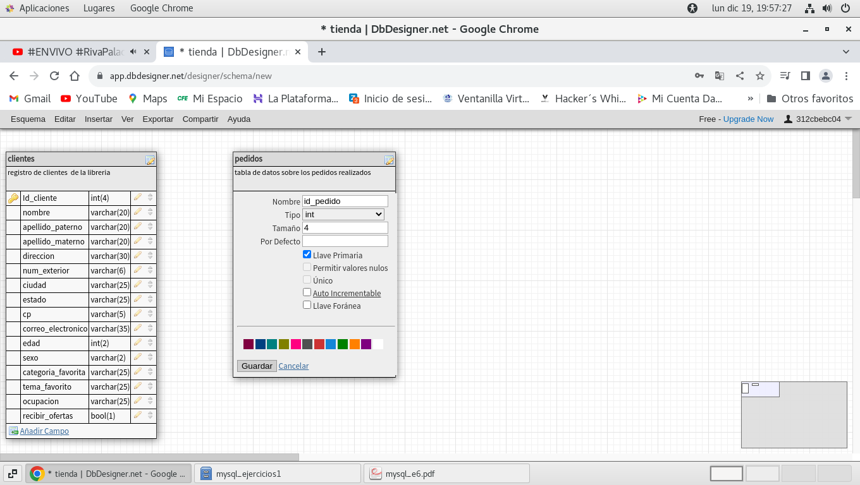Click pencil edit icon for recibir_ofertas field
This screenshot has width=860, height=485.
point(138,416)
